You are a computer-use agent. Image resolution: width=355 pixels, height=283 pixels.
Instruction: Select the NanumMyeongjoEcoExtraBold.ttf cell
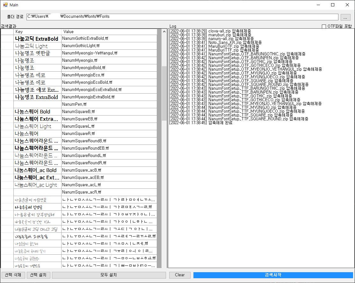(109, 89)
